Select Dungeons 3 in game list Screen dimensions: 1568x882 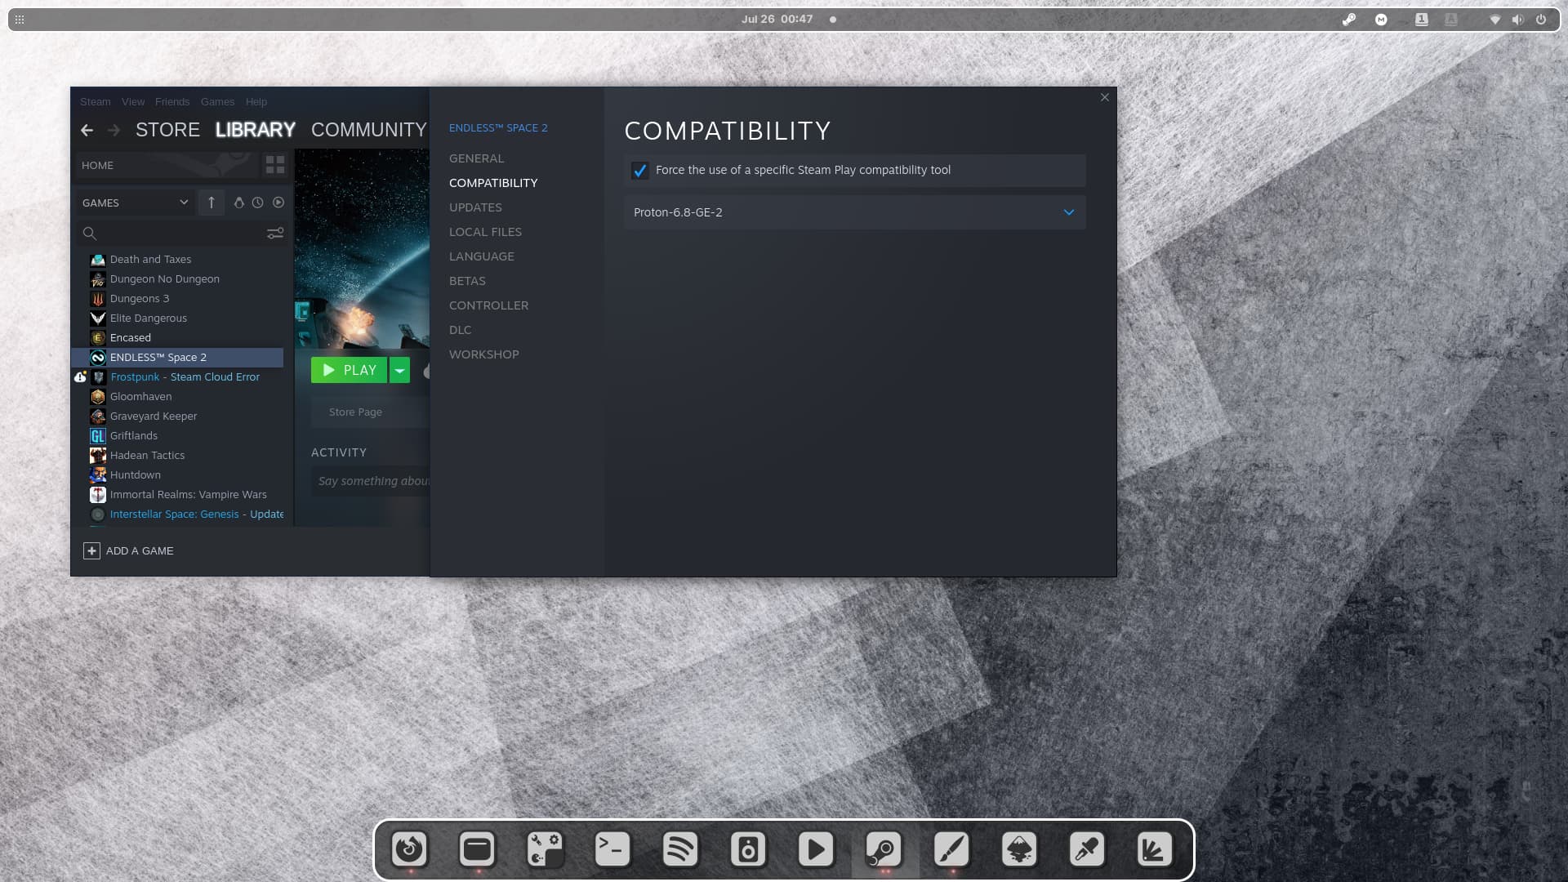[139, 299]
